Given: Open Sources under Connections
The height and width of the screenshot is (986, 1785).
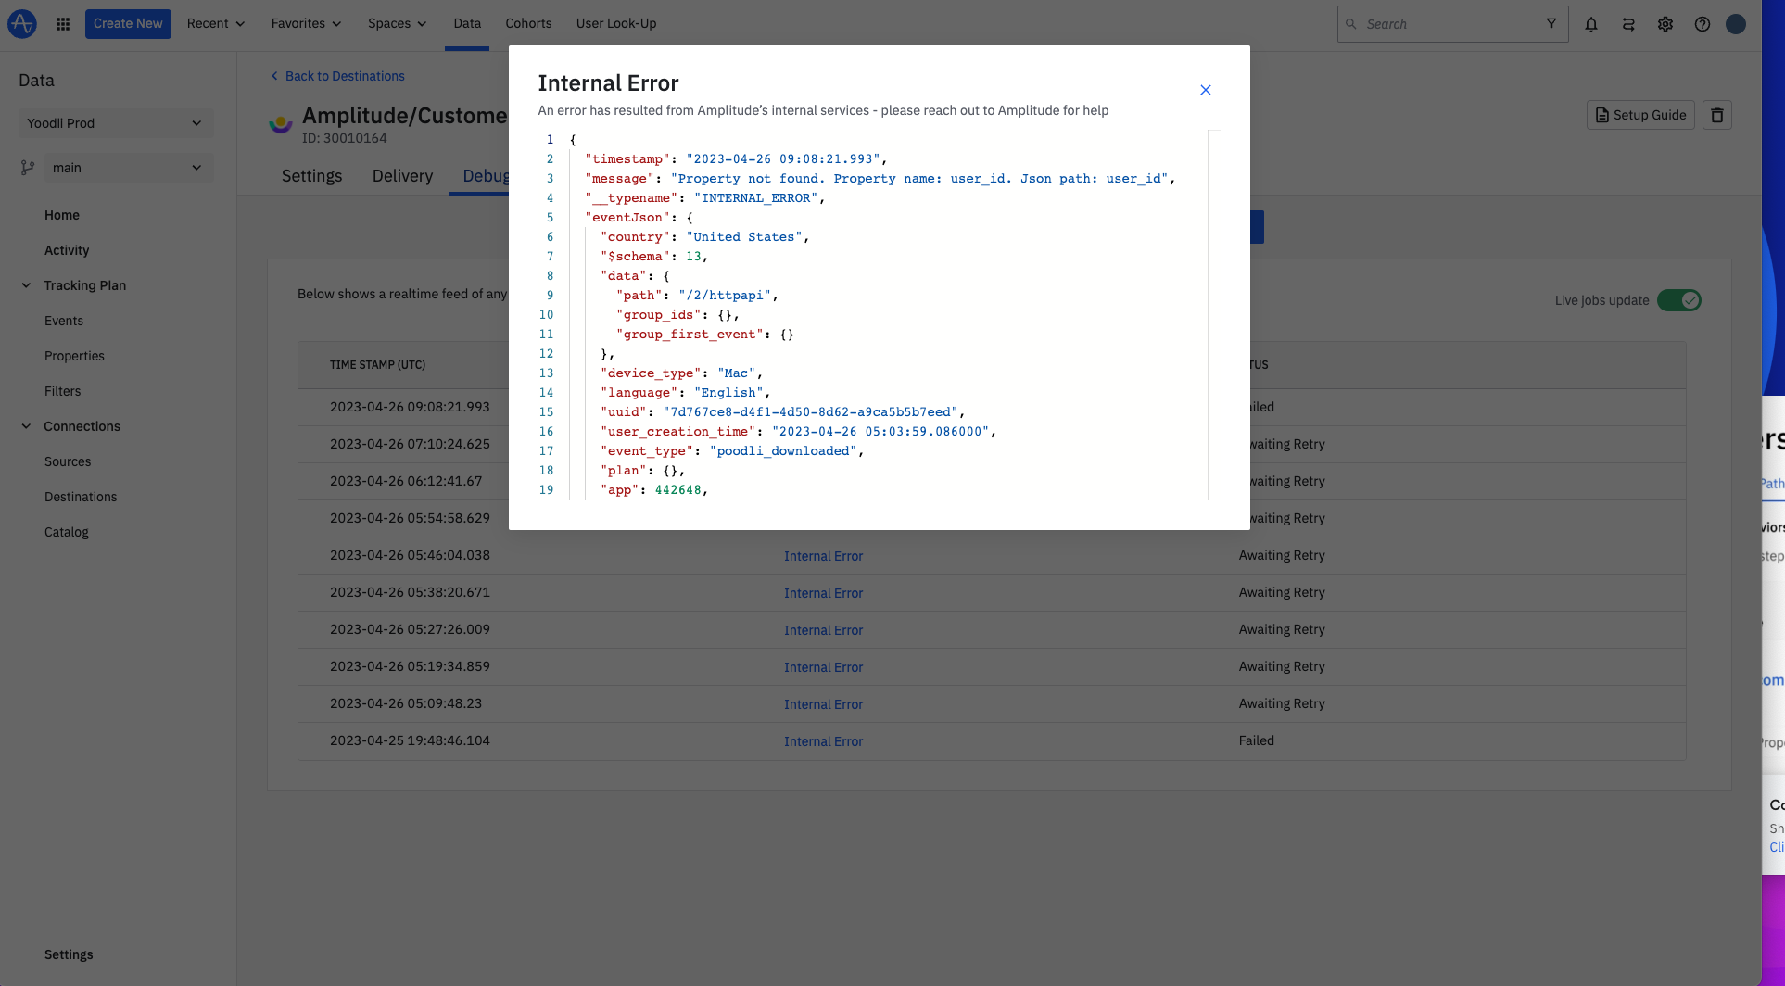Looking at the screenshot, I should (x=68, y=461).
